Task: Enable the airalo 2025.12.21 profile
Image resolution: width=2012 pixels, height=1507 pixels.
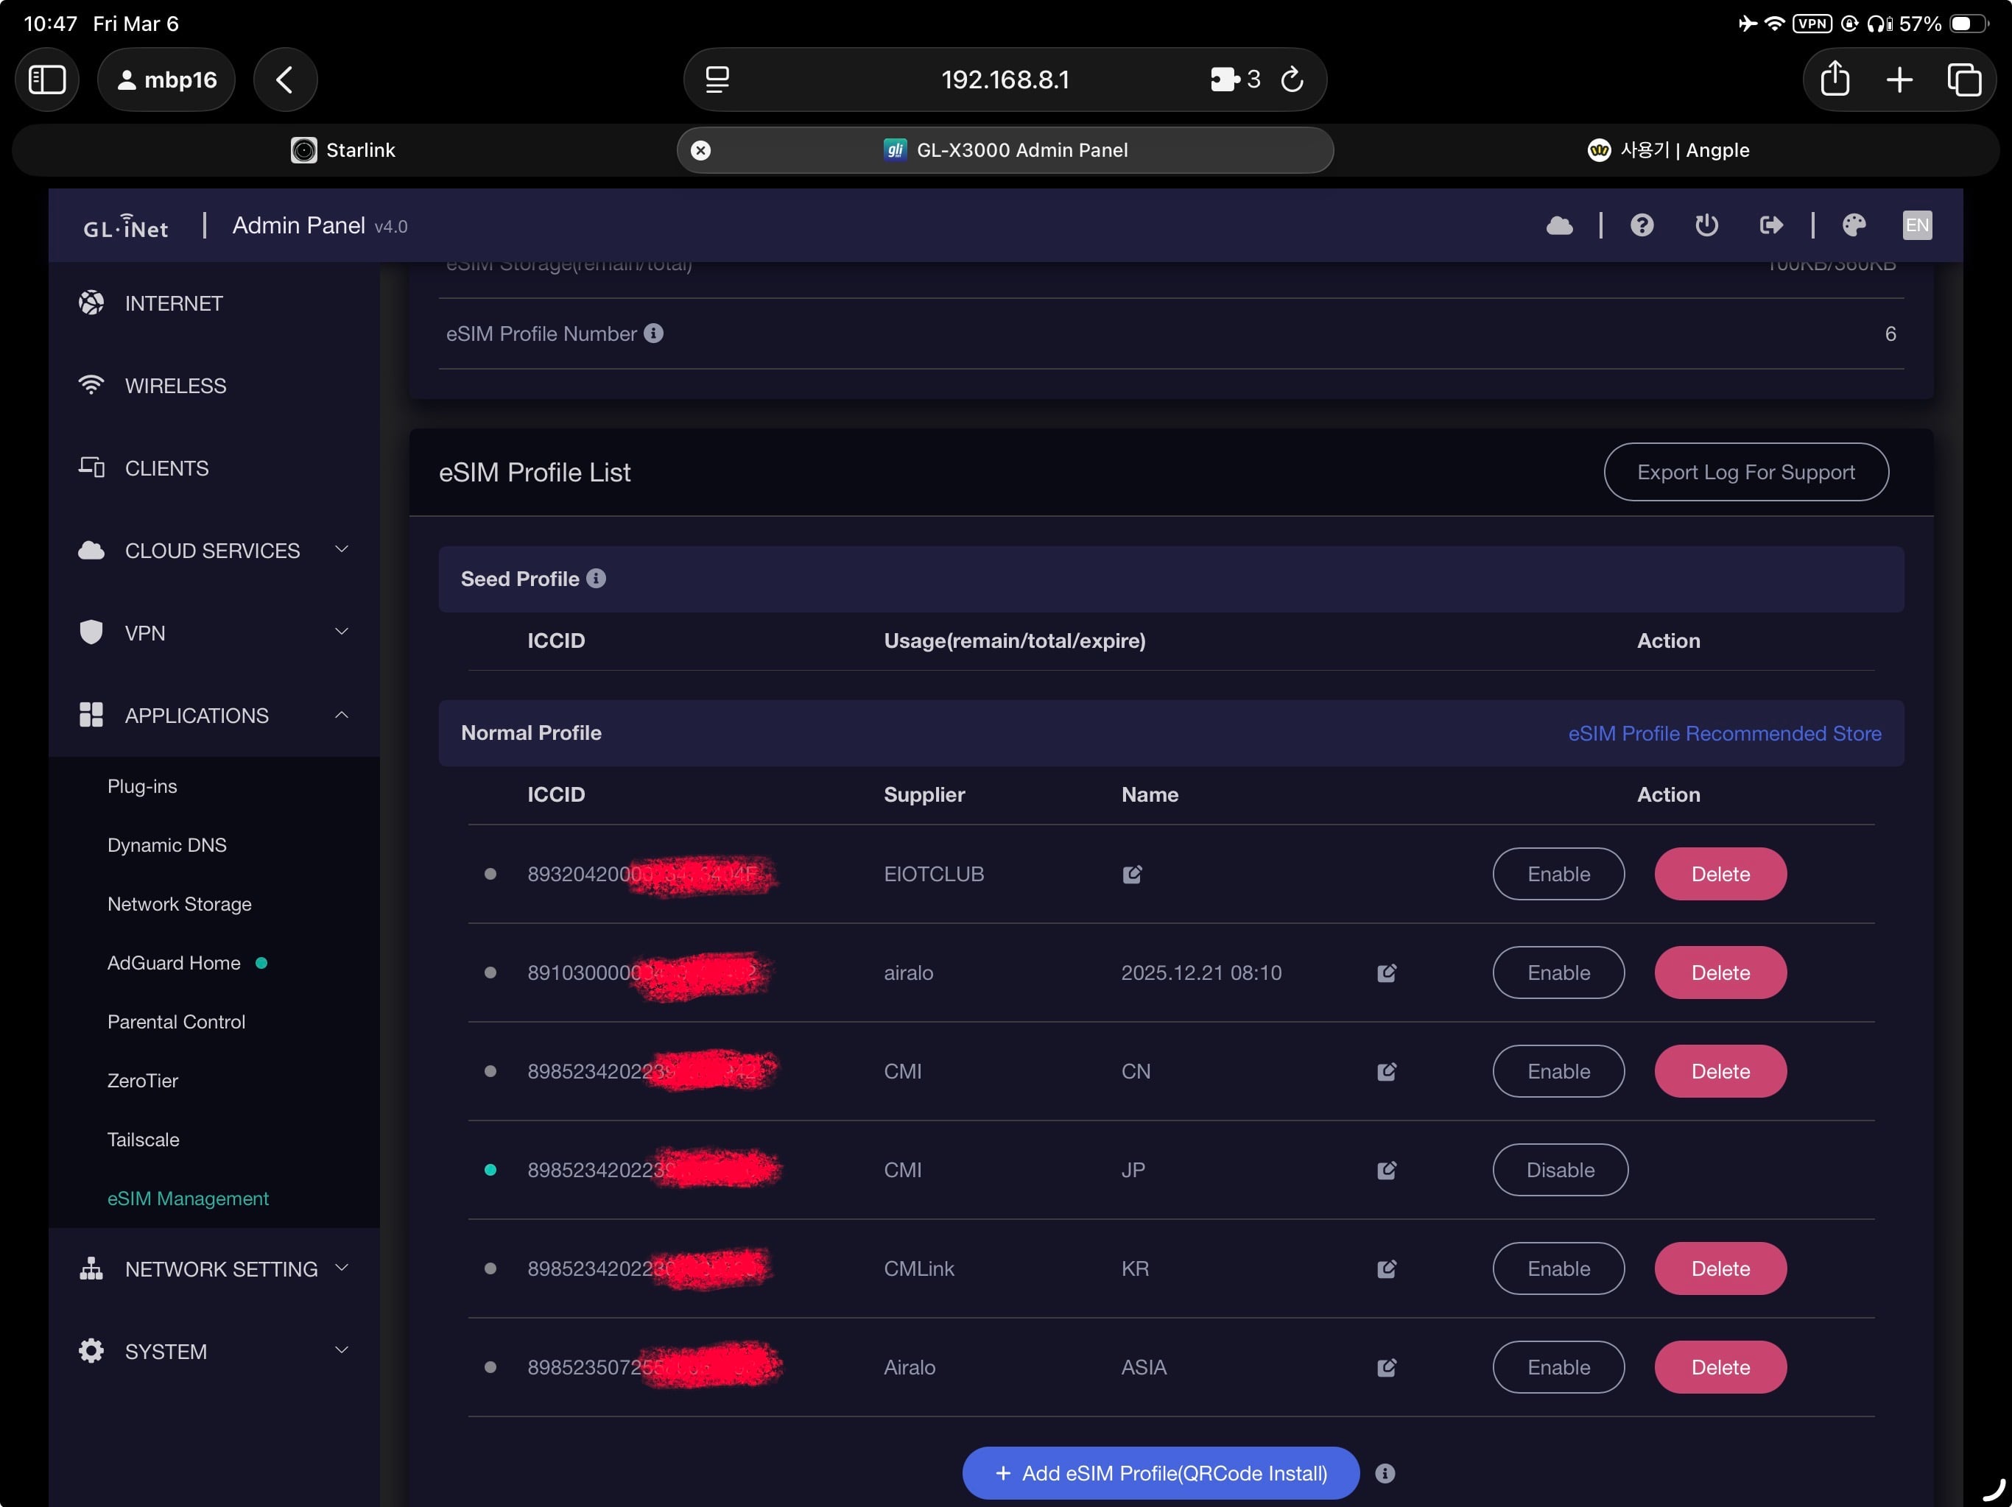Action: click(x=1558, y=973)
